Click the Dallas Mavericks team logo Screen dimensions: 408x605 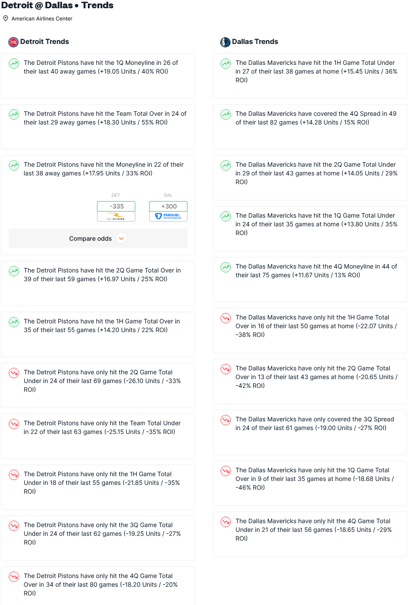tap(225, 42)
